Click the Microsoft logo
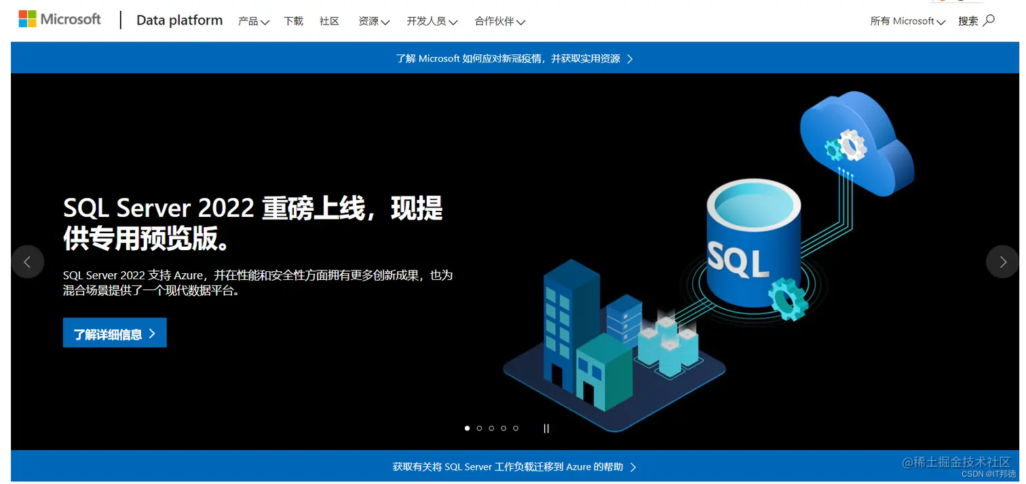The height and width of the screenshot is (484, 1026). tap(59, 18)
